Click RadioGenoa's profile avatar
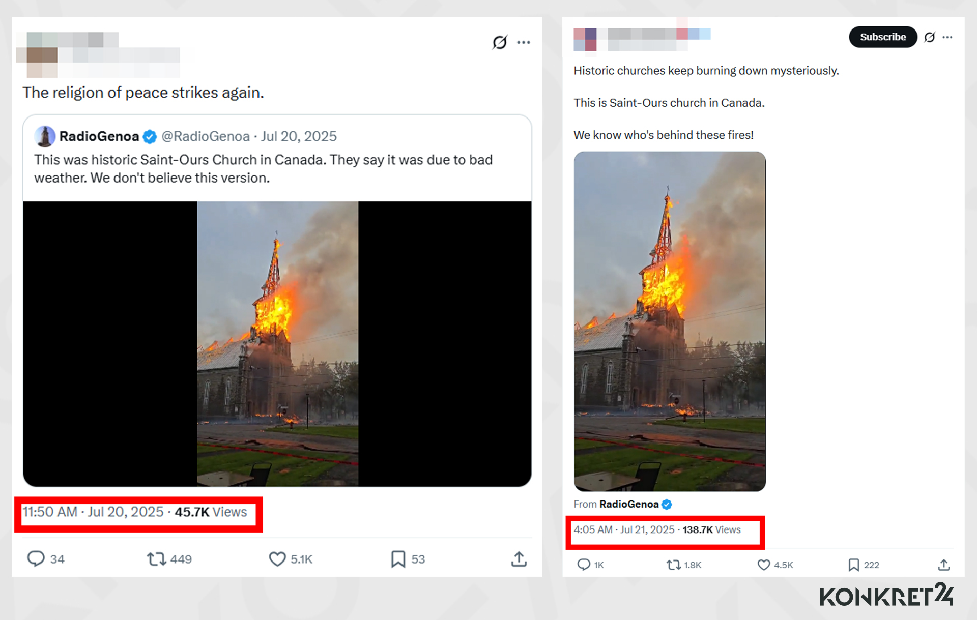Image resolution: width=977 pixels, height=620 pixels. [45, 136]
